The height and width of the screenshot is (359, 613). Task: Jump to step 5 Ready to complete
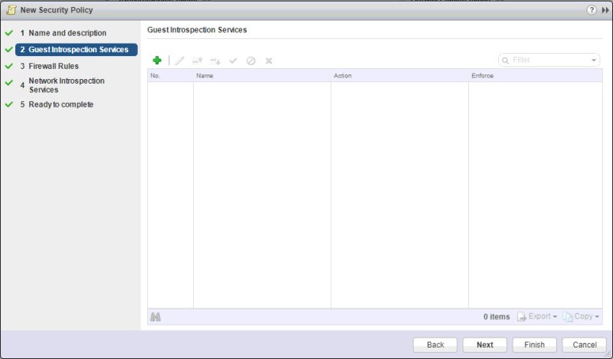click(x=61, y=104)
